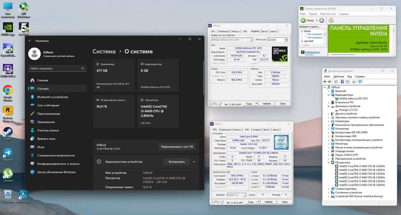Open the Информация о системе link in the NVIDIA panel

pos(312,53)
